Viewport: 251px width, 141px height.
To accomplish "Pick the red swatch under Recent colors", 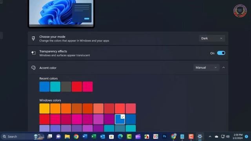I will coord(77,87).
